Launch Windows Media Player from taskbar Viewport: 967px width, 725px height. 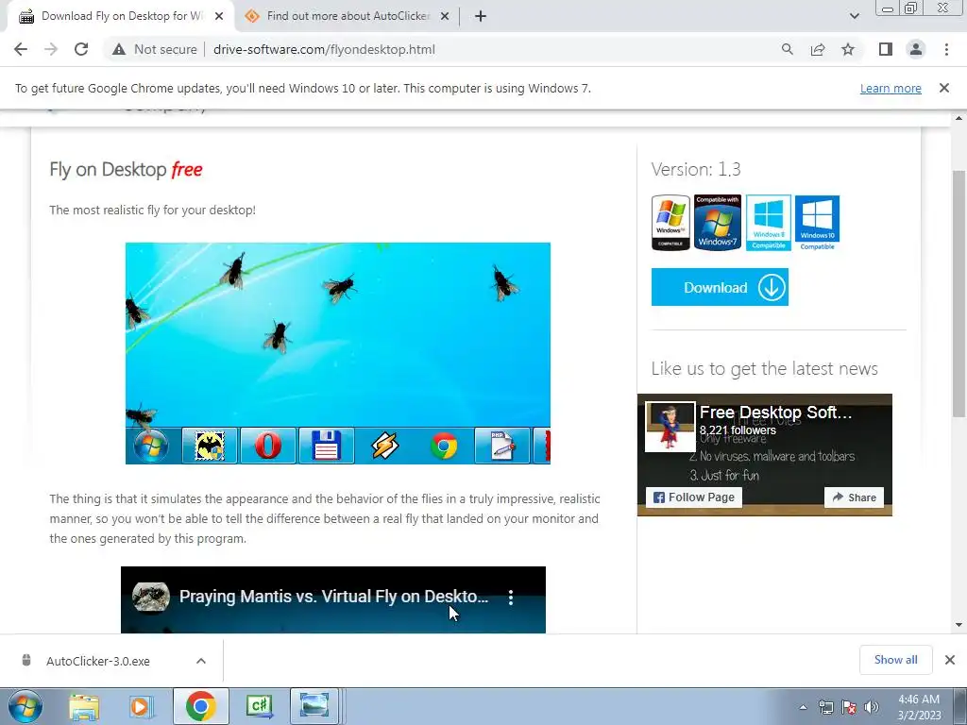point(141,706)
